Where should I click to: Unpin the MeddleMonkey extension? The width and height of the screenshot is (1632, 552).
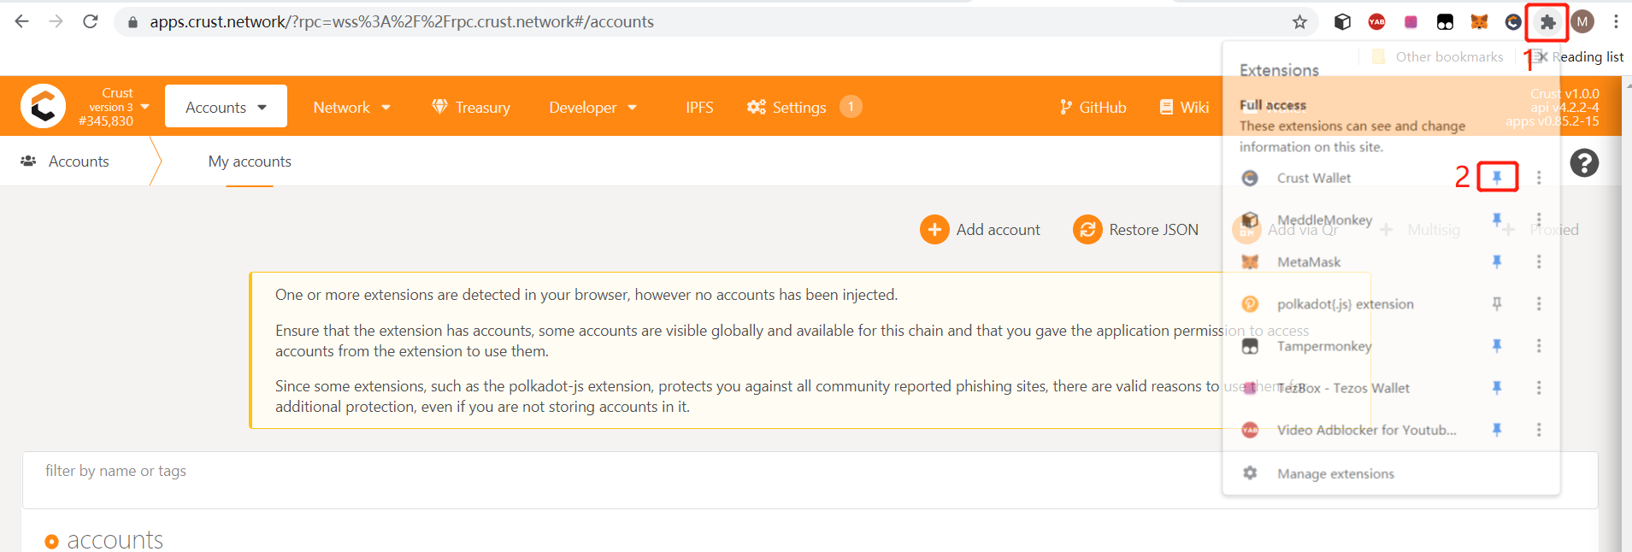[1497, 220]
